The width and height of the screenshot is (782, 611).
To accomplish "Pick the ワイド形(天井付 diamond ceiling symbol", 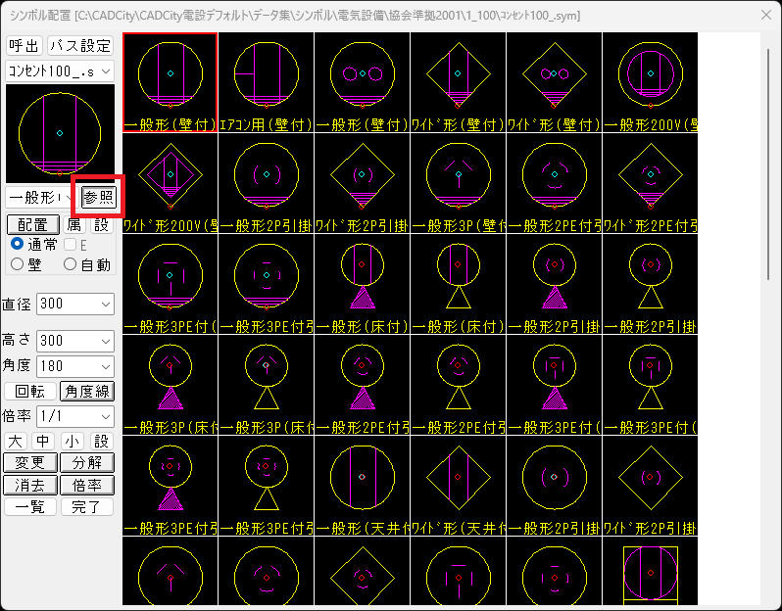I will click(458, 486).
